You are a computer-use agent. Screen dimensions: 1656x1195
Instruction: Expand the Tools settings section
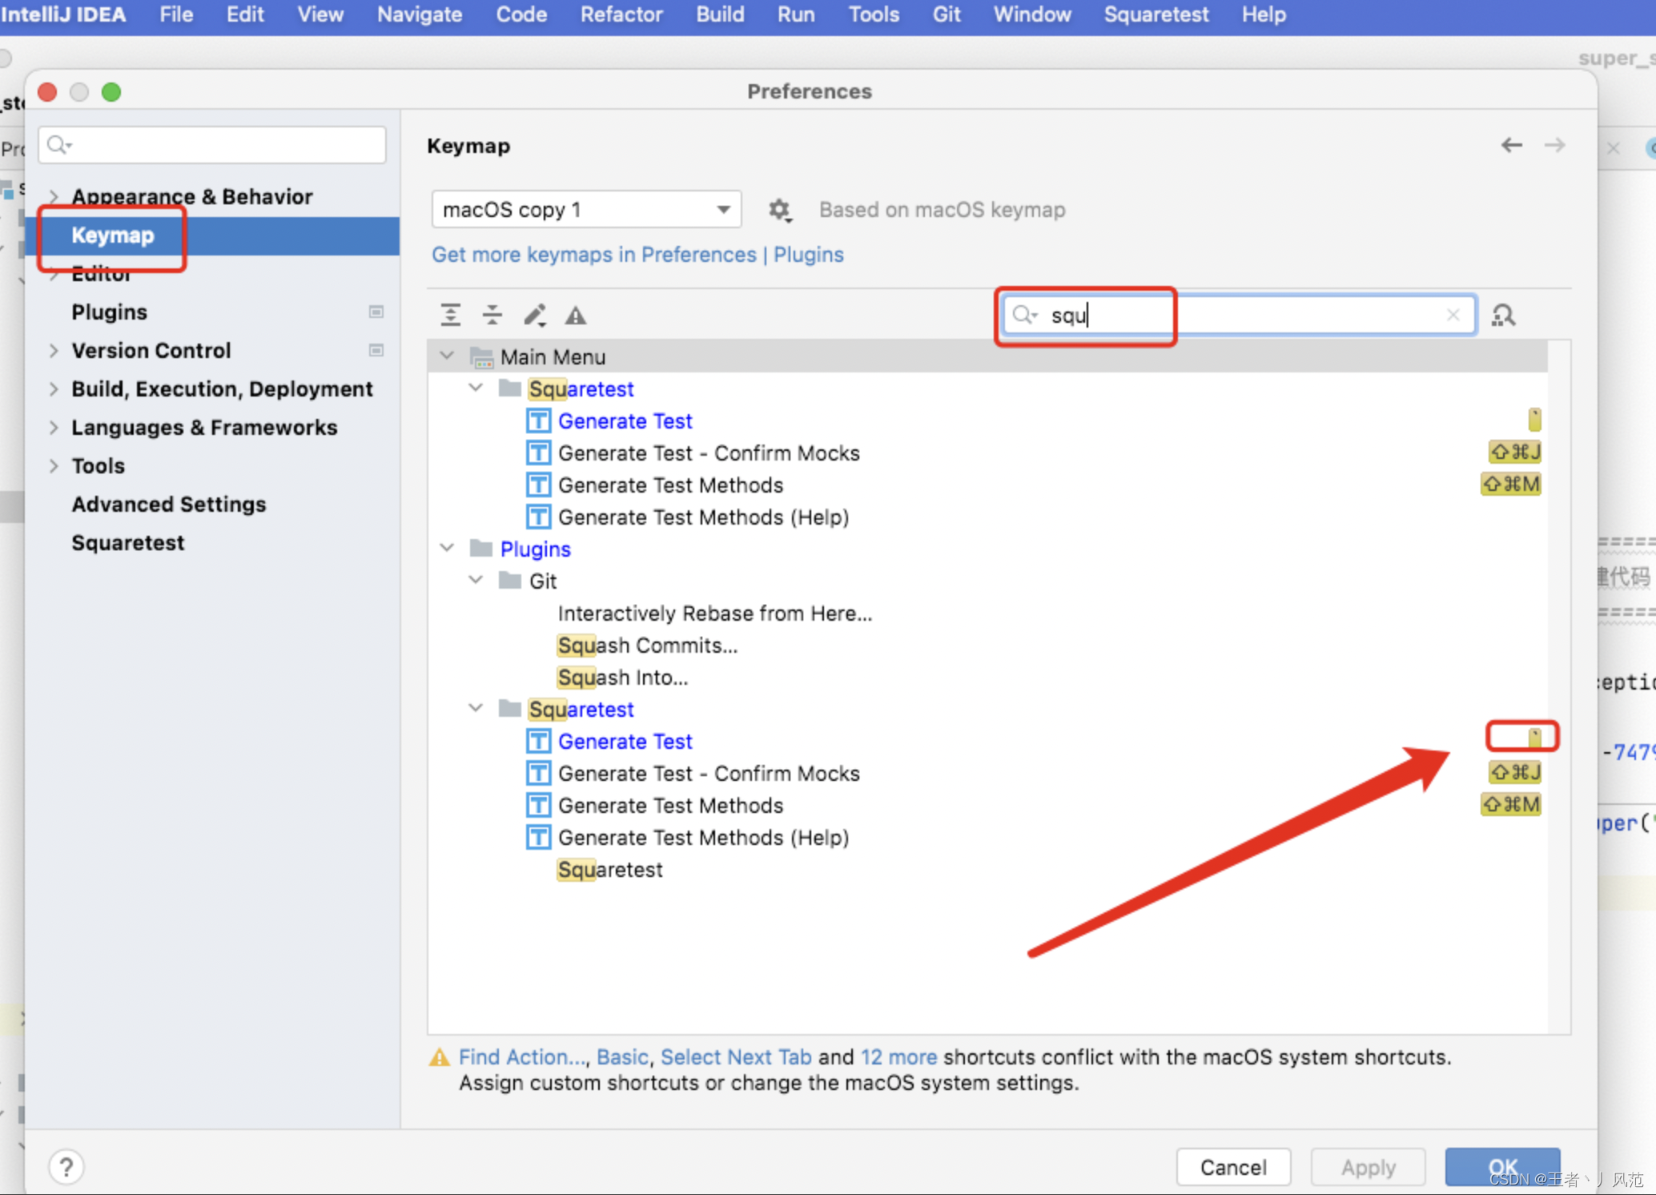click(x=54, y=465)
